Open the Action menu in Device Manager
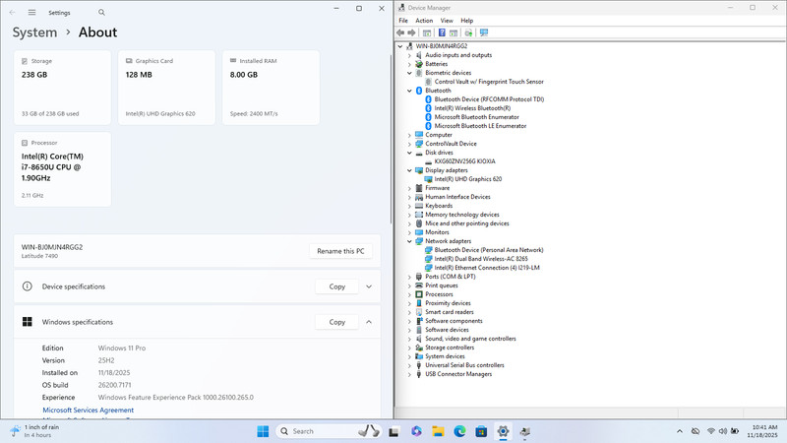Viewport: 787px width, 443px height. 424,21
